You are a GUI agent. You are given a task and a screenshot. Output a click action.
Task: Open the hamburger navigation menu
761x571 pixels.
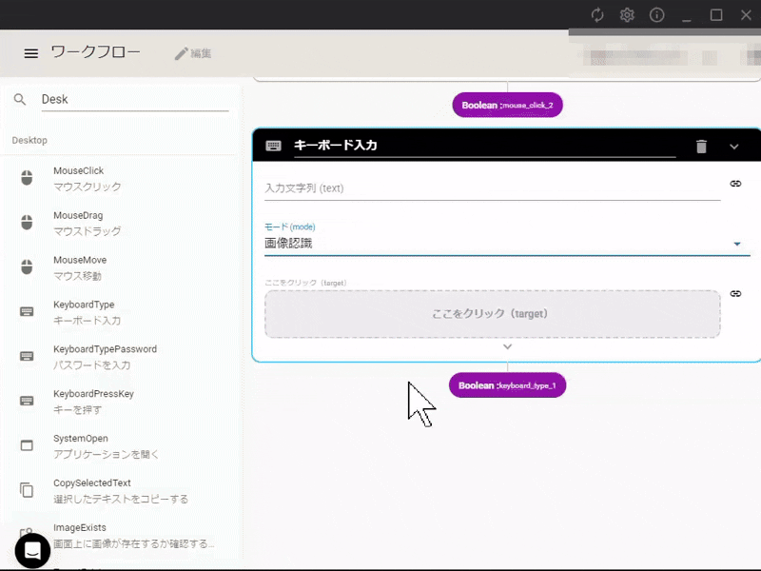tap(31, 53)
